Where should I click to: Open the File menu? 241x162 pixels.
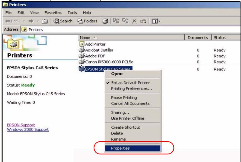[8, 13]
